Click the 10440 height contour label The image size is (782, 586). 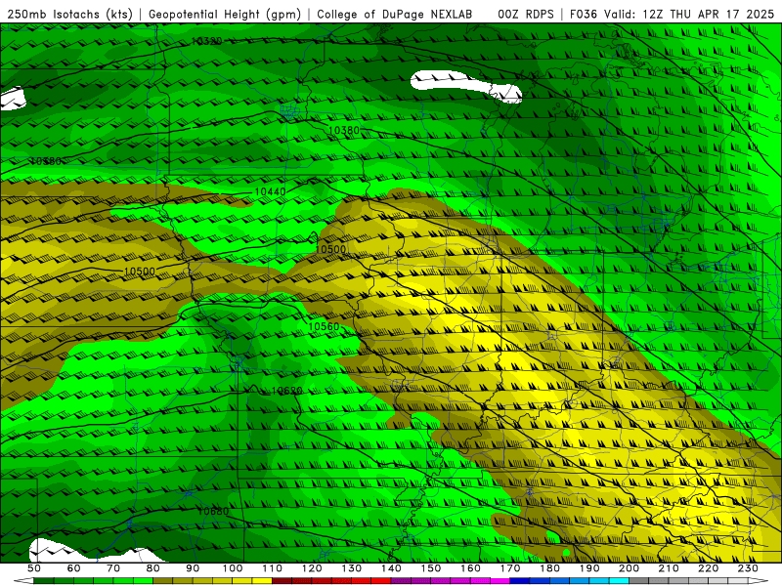[x=271, y=191]
